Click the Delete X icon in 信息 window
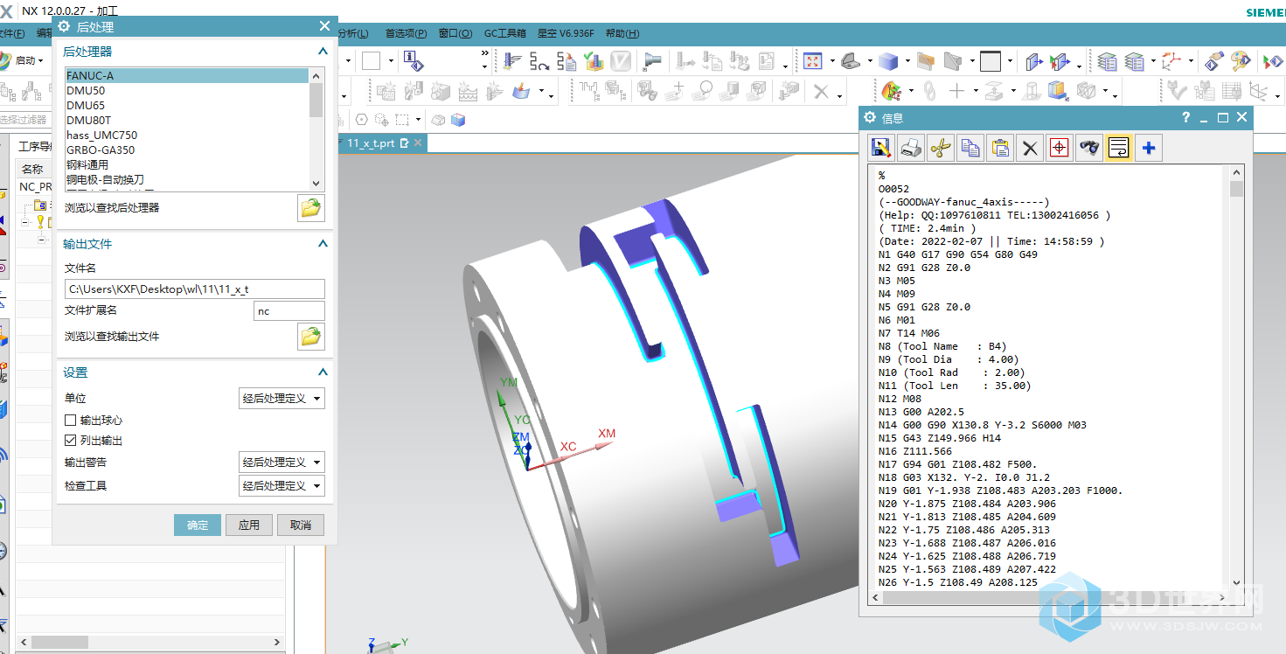 coord(1030,149)
